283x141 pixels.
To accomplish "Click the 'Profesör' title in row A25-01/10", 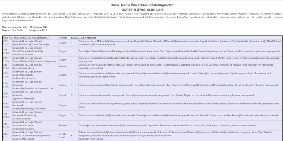I will click(x=63, y=126).
